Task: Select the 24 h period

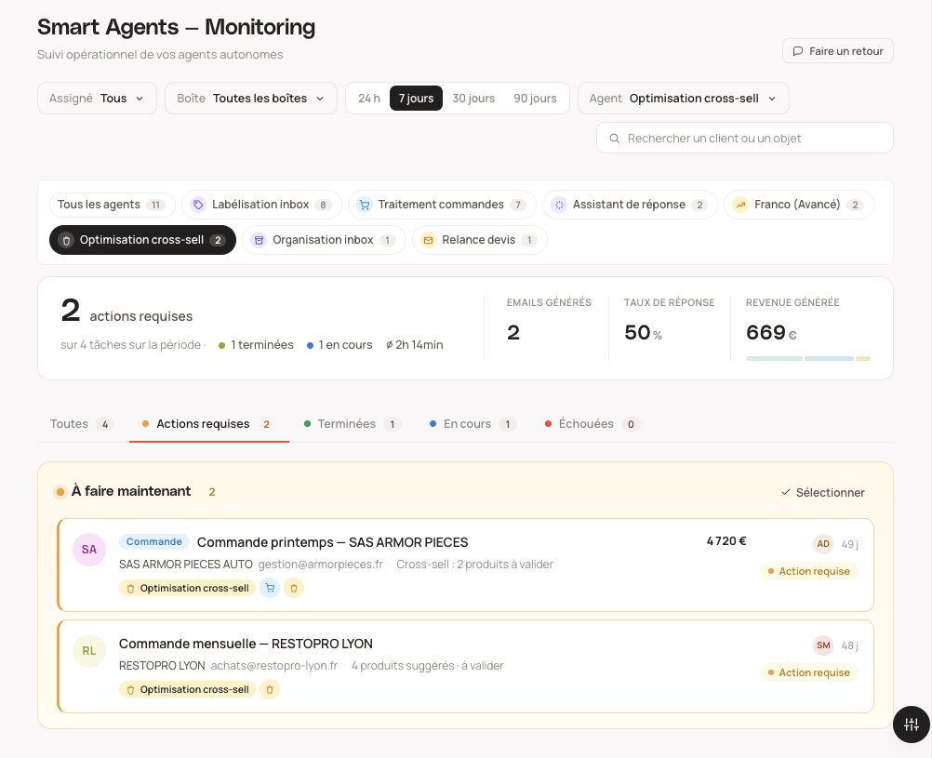Action: 368,98
